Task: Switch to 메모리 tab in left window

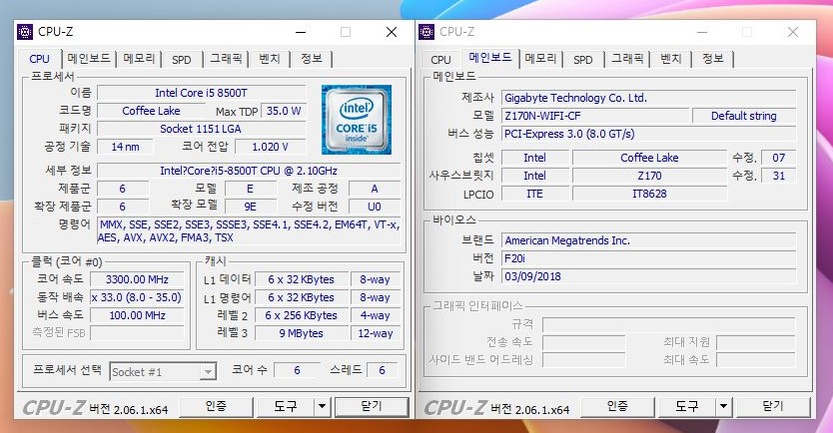Action: click(x=139, y=59)
